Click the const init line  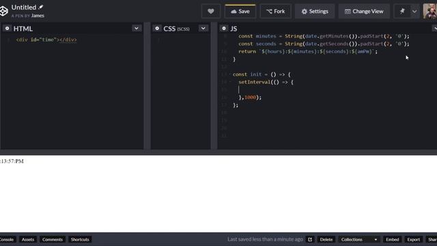pos(262,74)
